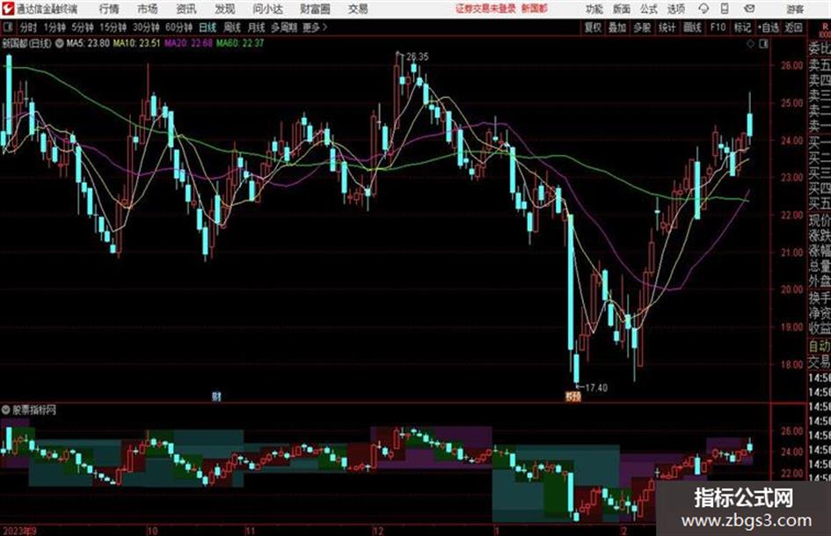This screenshot has height=536, width=831.
Task: Click the 统计 statistics toolbar button
Action: pyautogui.click(x=667, y=27)
